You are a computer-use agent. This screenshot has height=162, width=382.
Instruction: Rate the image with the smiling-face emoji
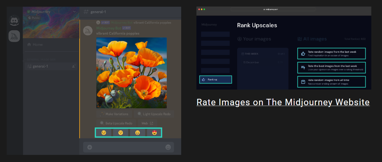click(x=137, y=133)
